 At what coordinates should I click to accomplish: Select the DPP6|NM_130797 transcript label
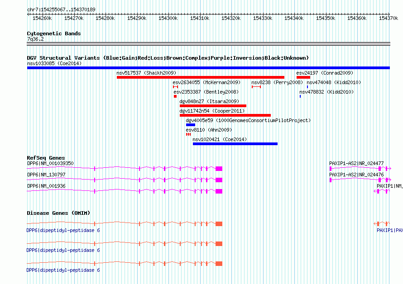46,175
